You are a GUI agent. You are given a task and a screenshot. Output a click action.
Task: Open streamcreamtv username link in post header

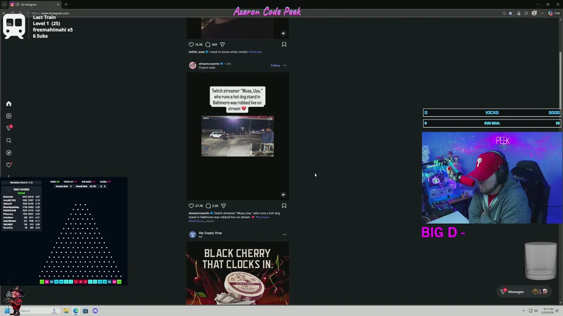[209, 64]
